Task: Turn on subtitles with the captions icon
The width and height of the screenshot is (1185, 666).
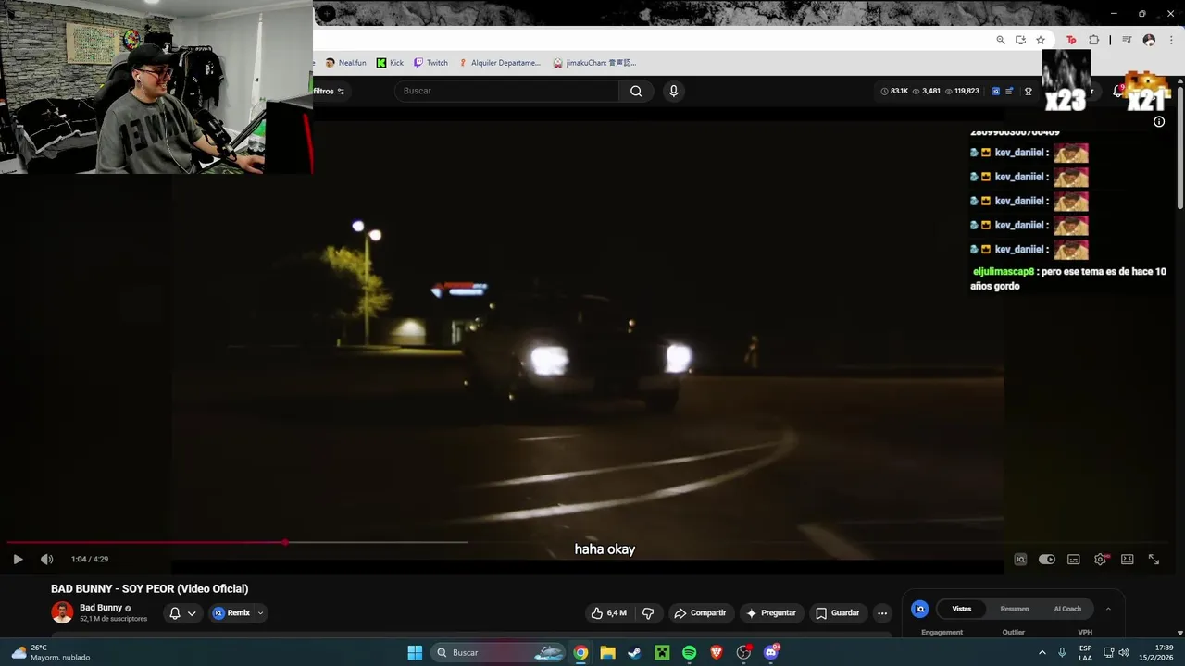Action: 1074,559
